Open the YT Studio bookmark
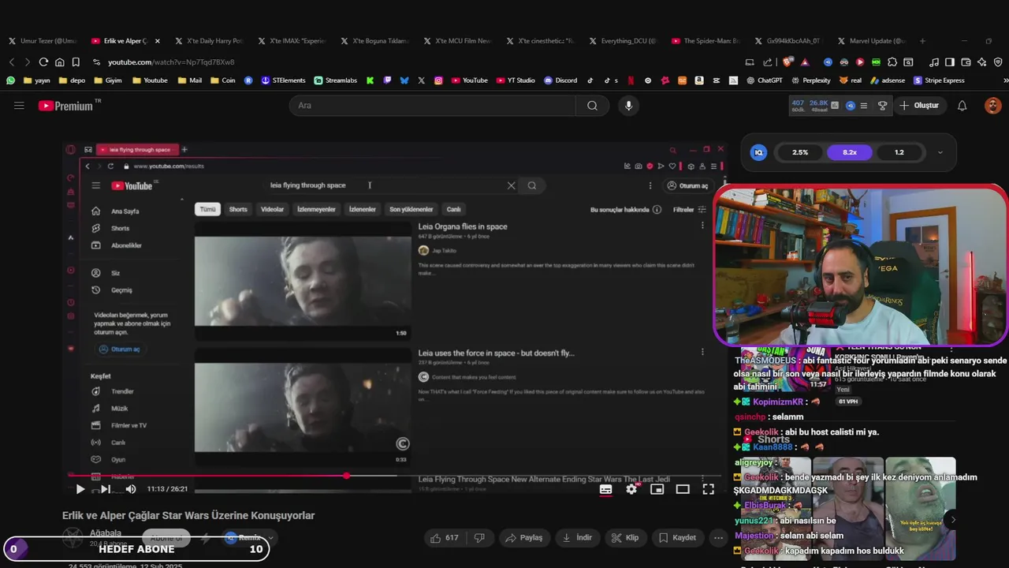The image size is (1009, 568). (515, 80)
